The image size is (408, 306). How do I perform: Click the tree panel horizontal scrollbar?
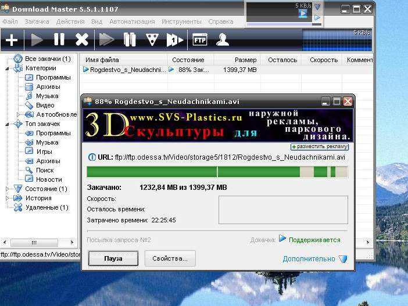click(34, 243)
